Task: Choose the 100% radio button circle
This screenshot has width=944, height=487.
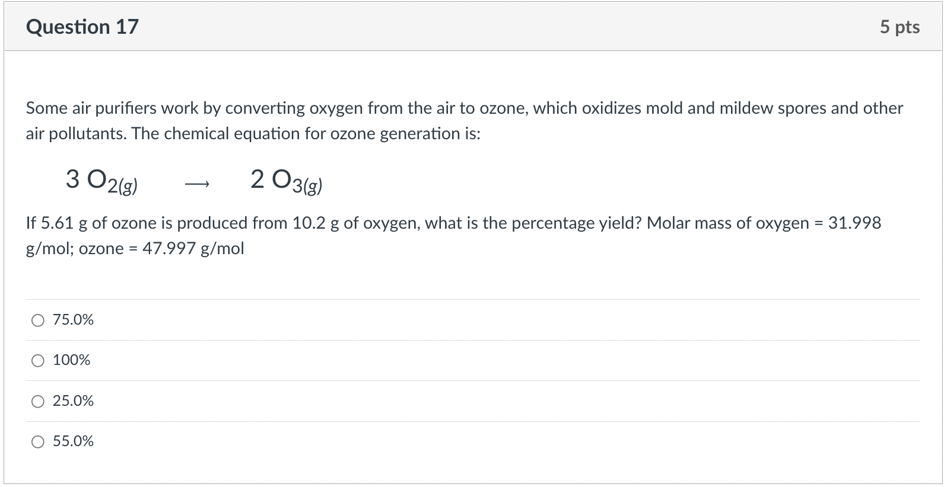Action: tap(38, 361)
